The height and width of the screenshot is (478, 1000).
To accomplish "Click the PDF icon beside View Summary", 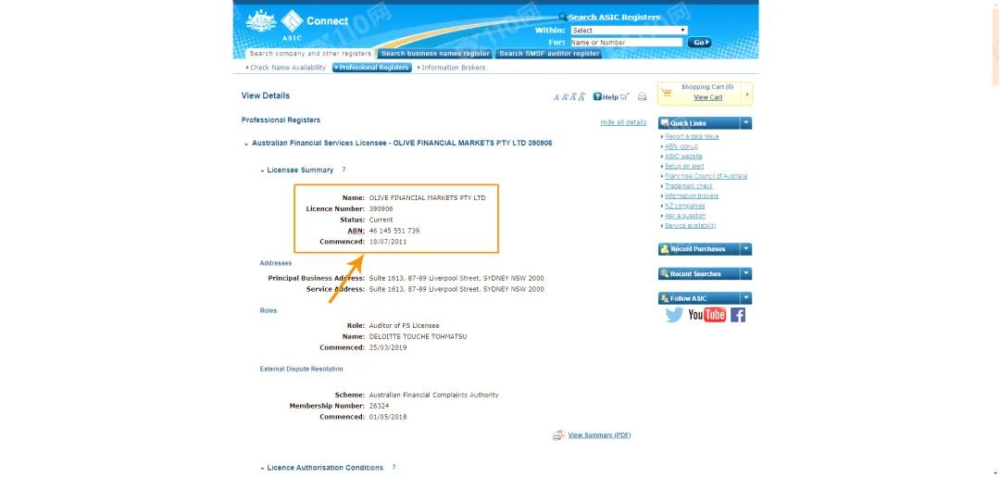I will (x=558, y=435).
